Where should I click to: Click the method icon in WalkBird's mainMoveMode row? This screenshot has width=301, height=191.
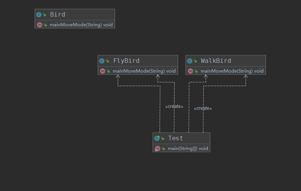[190, 71]
